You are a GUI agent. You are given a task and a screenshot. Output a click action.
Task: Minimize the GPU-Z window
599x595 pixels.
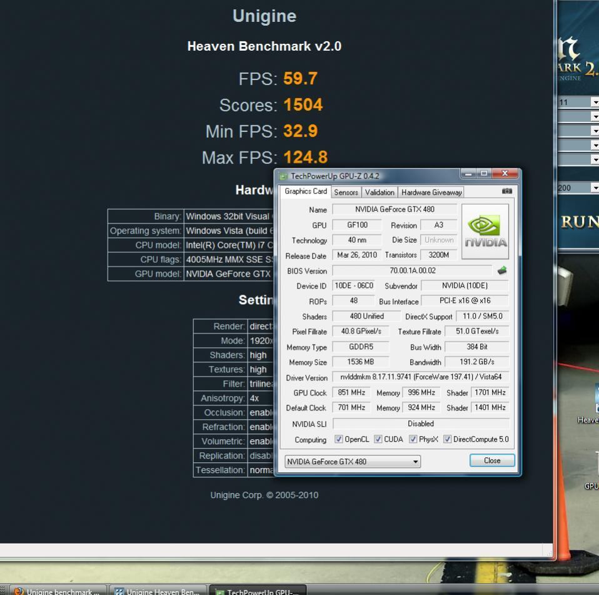468,174
